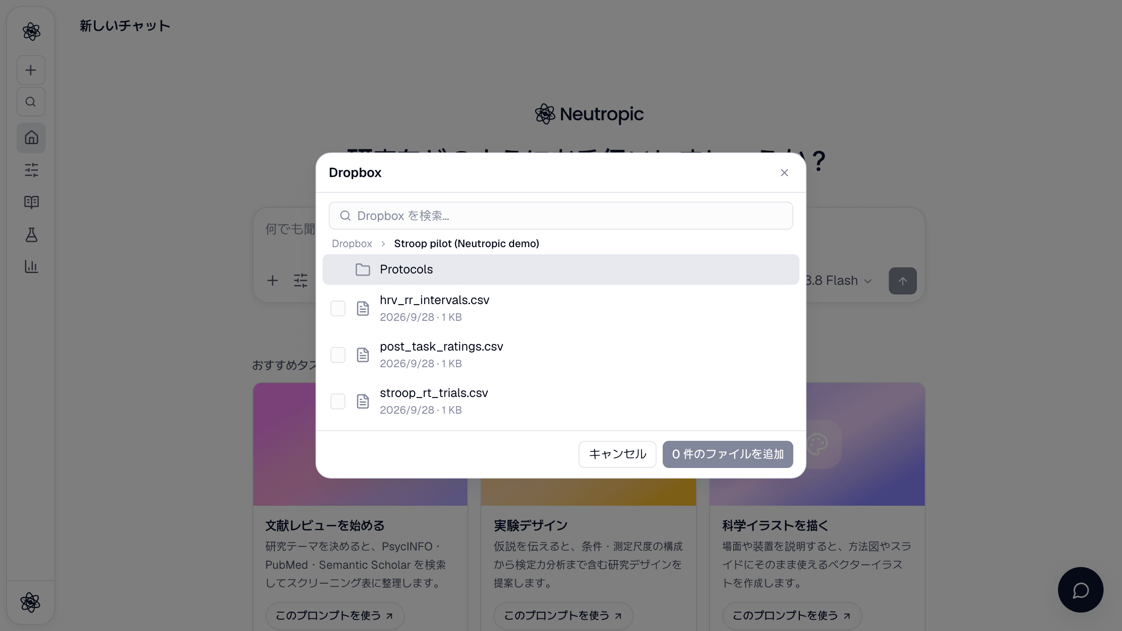Open the Protocols folder
Image resolution: width=1122 pixels, height=631 pixels.
tap(561, 269)
